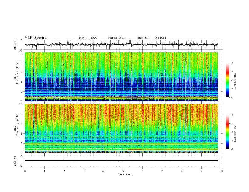Click the 'station=ATH' header label
249x192 pixels.
pyautogui.click(x=117, y=38)
